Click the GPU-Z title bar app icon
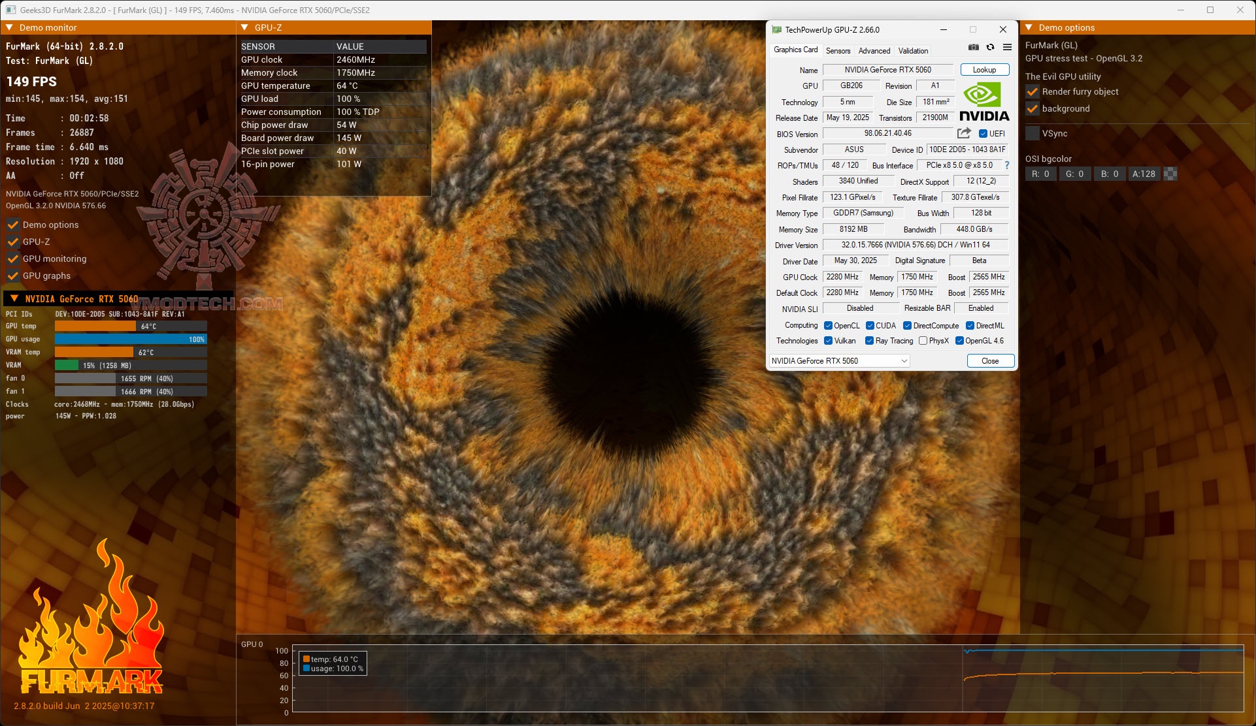 [x=776, y=29]
